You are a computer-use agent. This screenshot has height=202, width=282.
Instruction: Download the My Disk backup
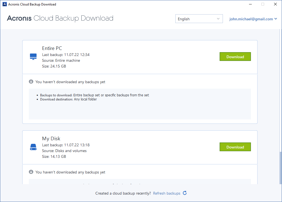[x=235, y=147]
